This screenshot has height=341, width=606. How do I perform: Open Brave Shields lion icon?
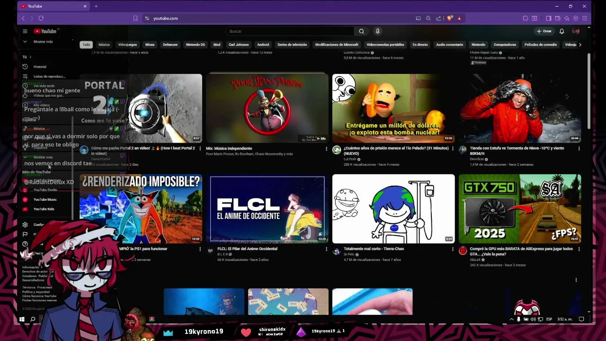coord(449,18)
